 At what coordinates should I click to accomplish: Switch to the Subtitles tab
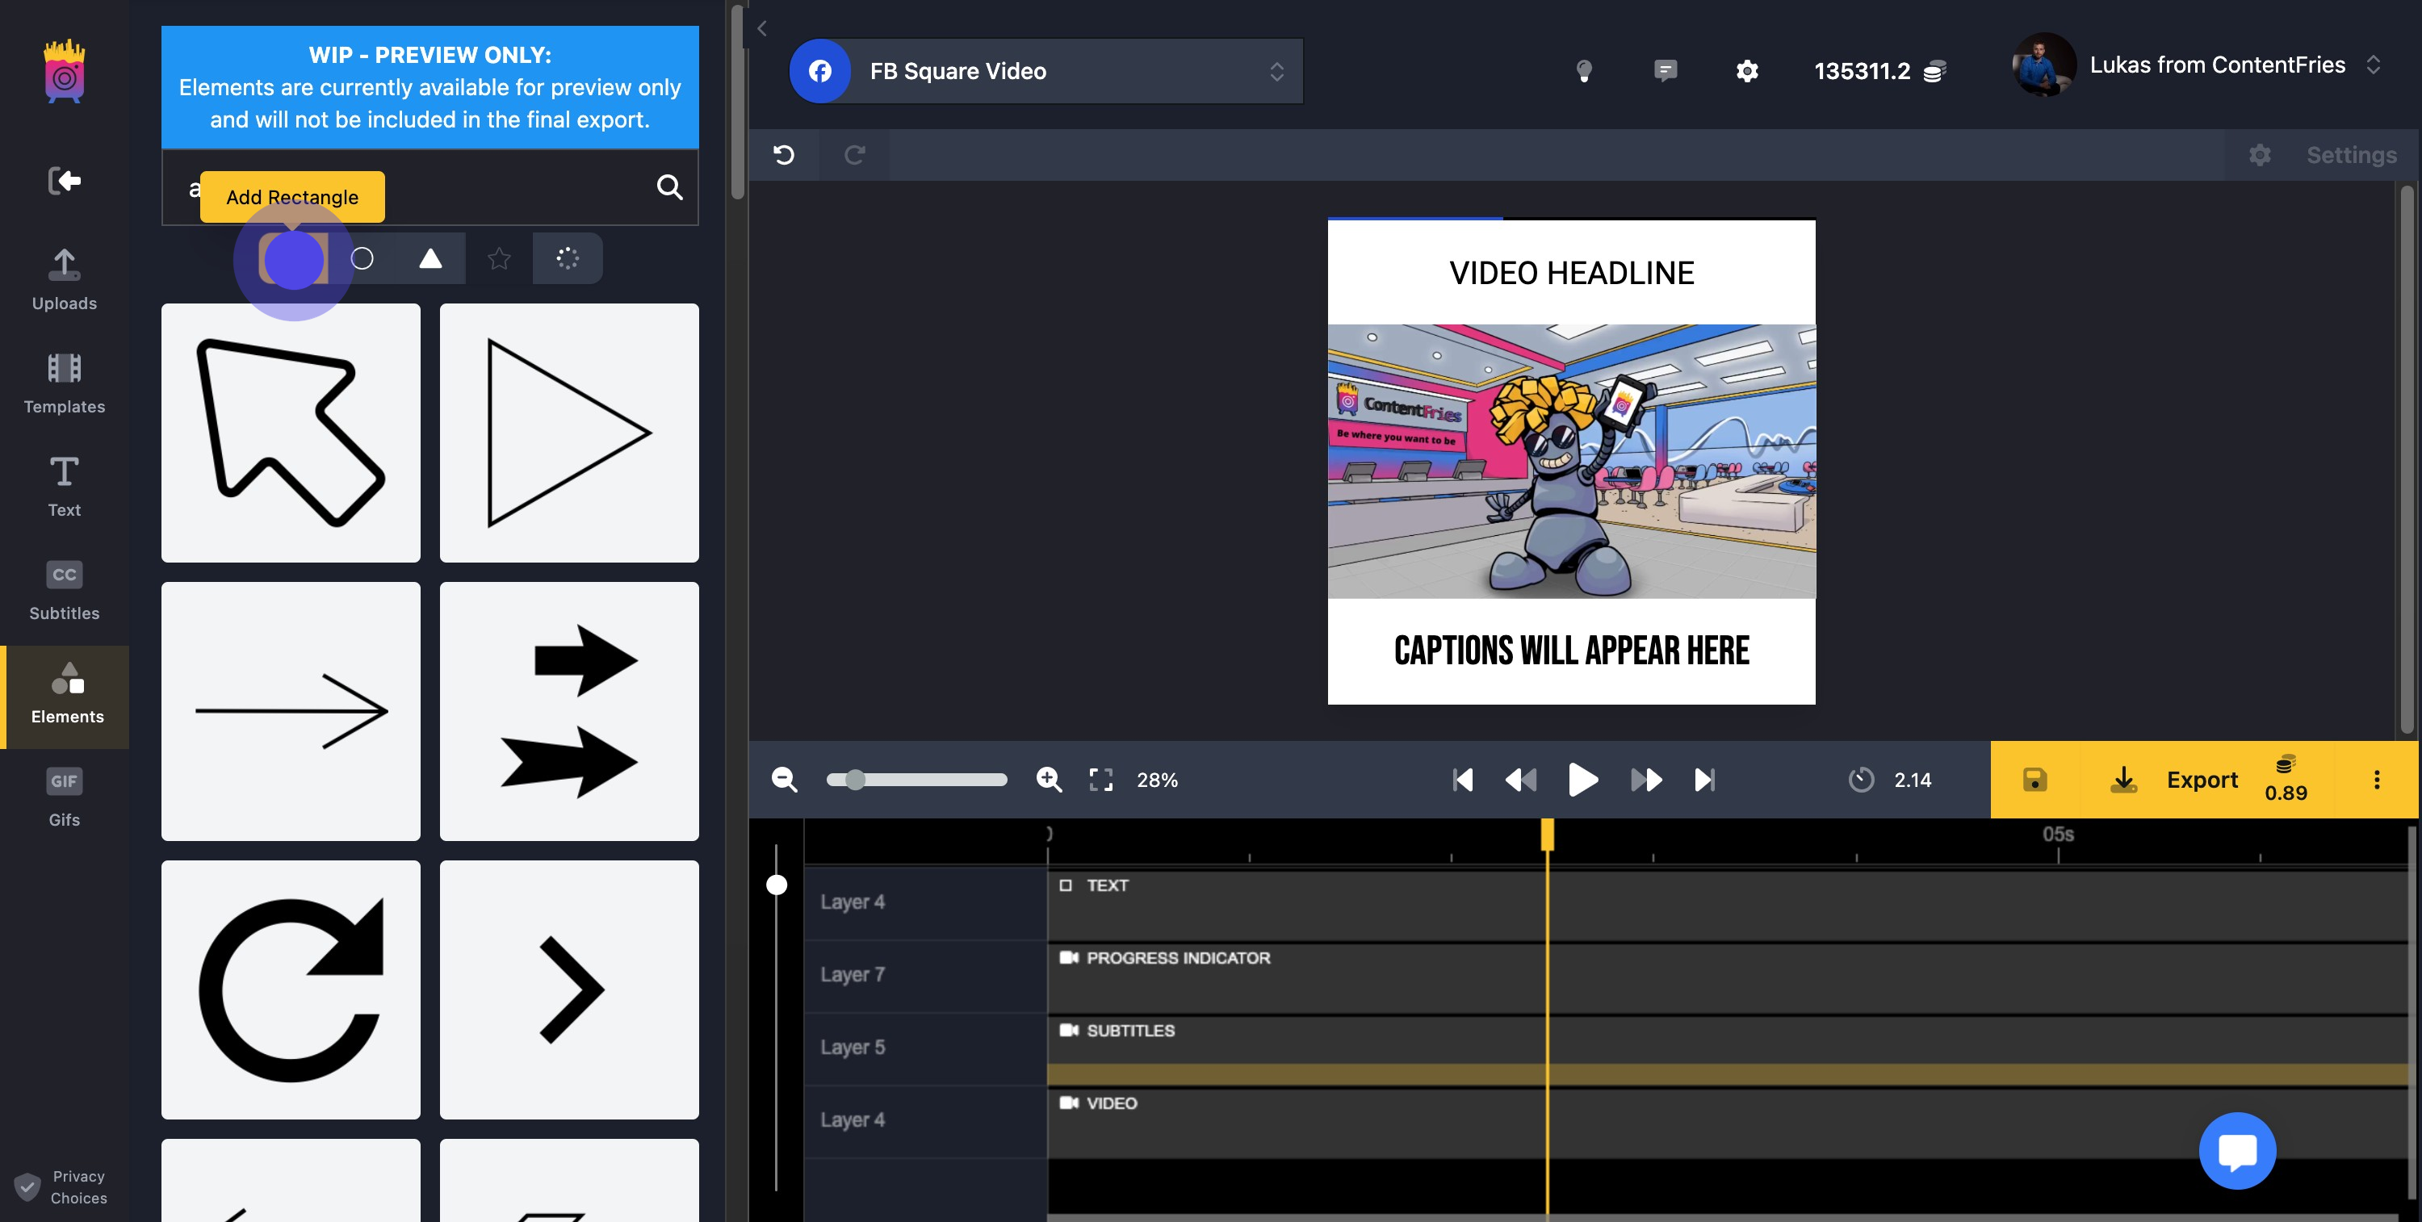click(64, 592)
